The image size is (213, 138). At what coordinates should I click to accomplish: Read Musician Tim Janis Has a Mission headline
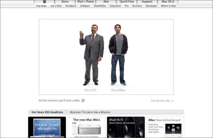(90, 112)
